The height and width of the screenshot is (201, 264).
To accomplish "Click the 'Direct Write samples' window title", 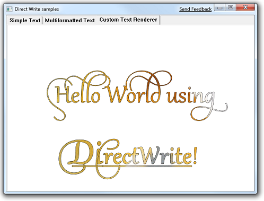I will pyautogui.click(x=37, y=9).
